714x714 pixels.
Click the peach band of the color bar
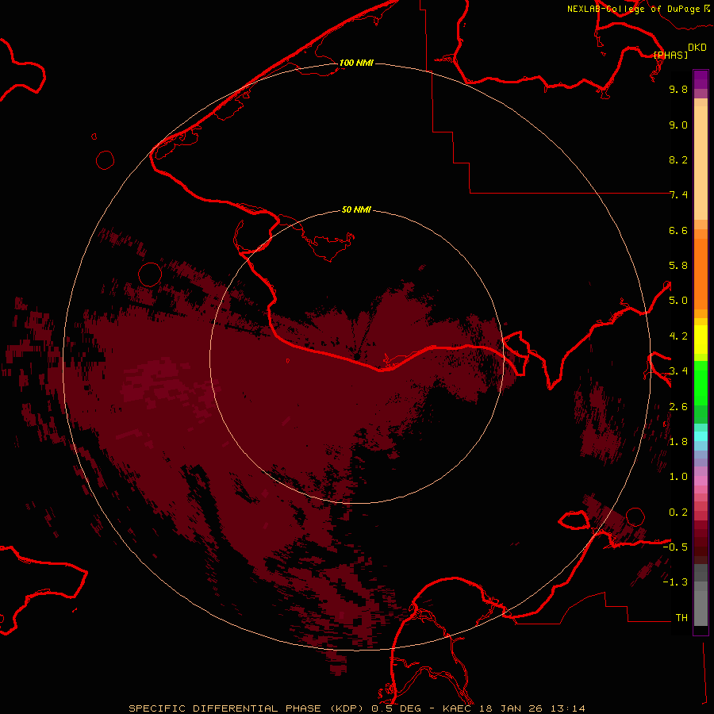coord(701,163)
